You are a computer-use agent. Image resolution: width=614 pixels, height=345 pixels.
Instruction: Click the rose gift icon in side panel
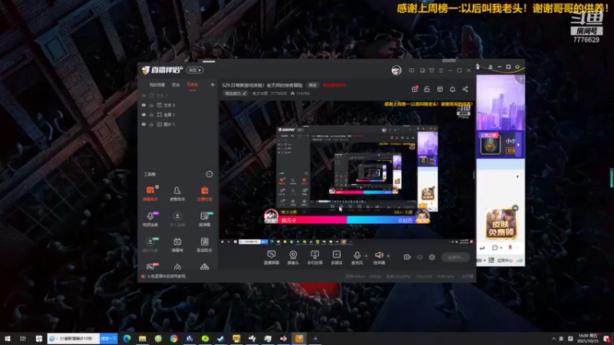point(510,247)
